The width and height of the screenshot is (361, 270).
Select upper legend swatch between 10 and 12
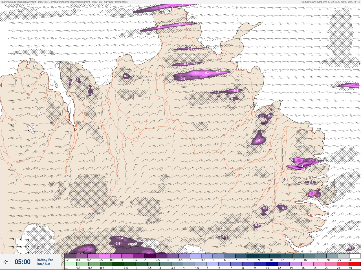click(275, 256)
